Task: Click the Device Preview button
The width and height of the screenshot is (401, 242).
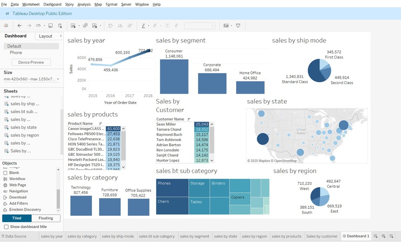Action: pyautogui.click(x=31, y=62)
